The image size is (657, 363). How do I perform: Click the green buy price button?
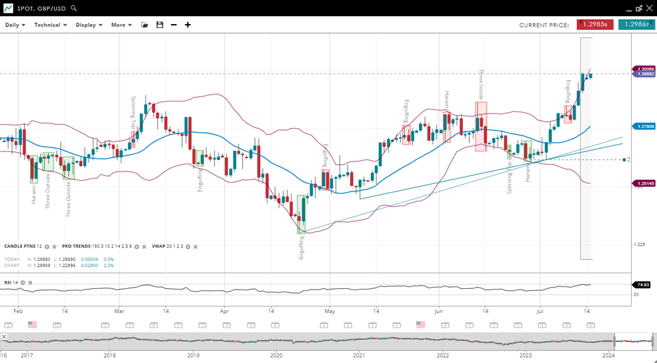tap(636, 25)
